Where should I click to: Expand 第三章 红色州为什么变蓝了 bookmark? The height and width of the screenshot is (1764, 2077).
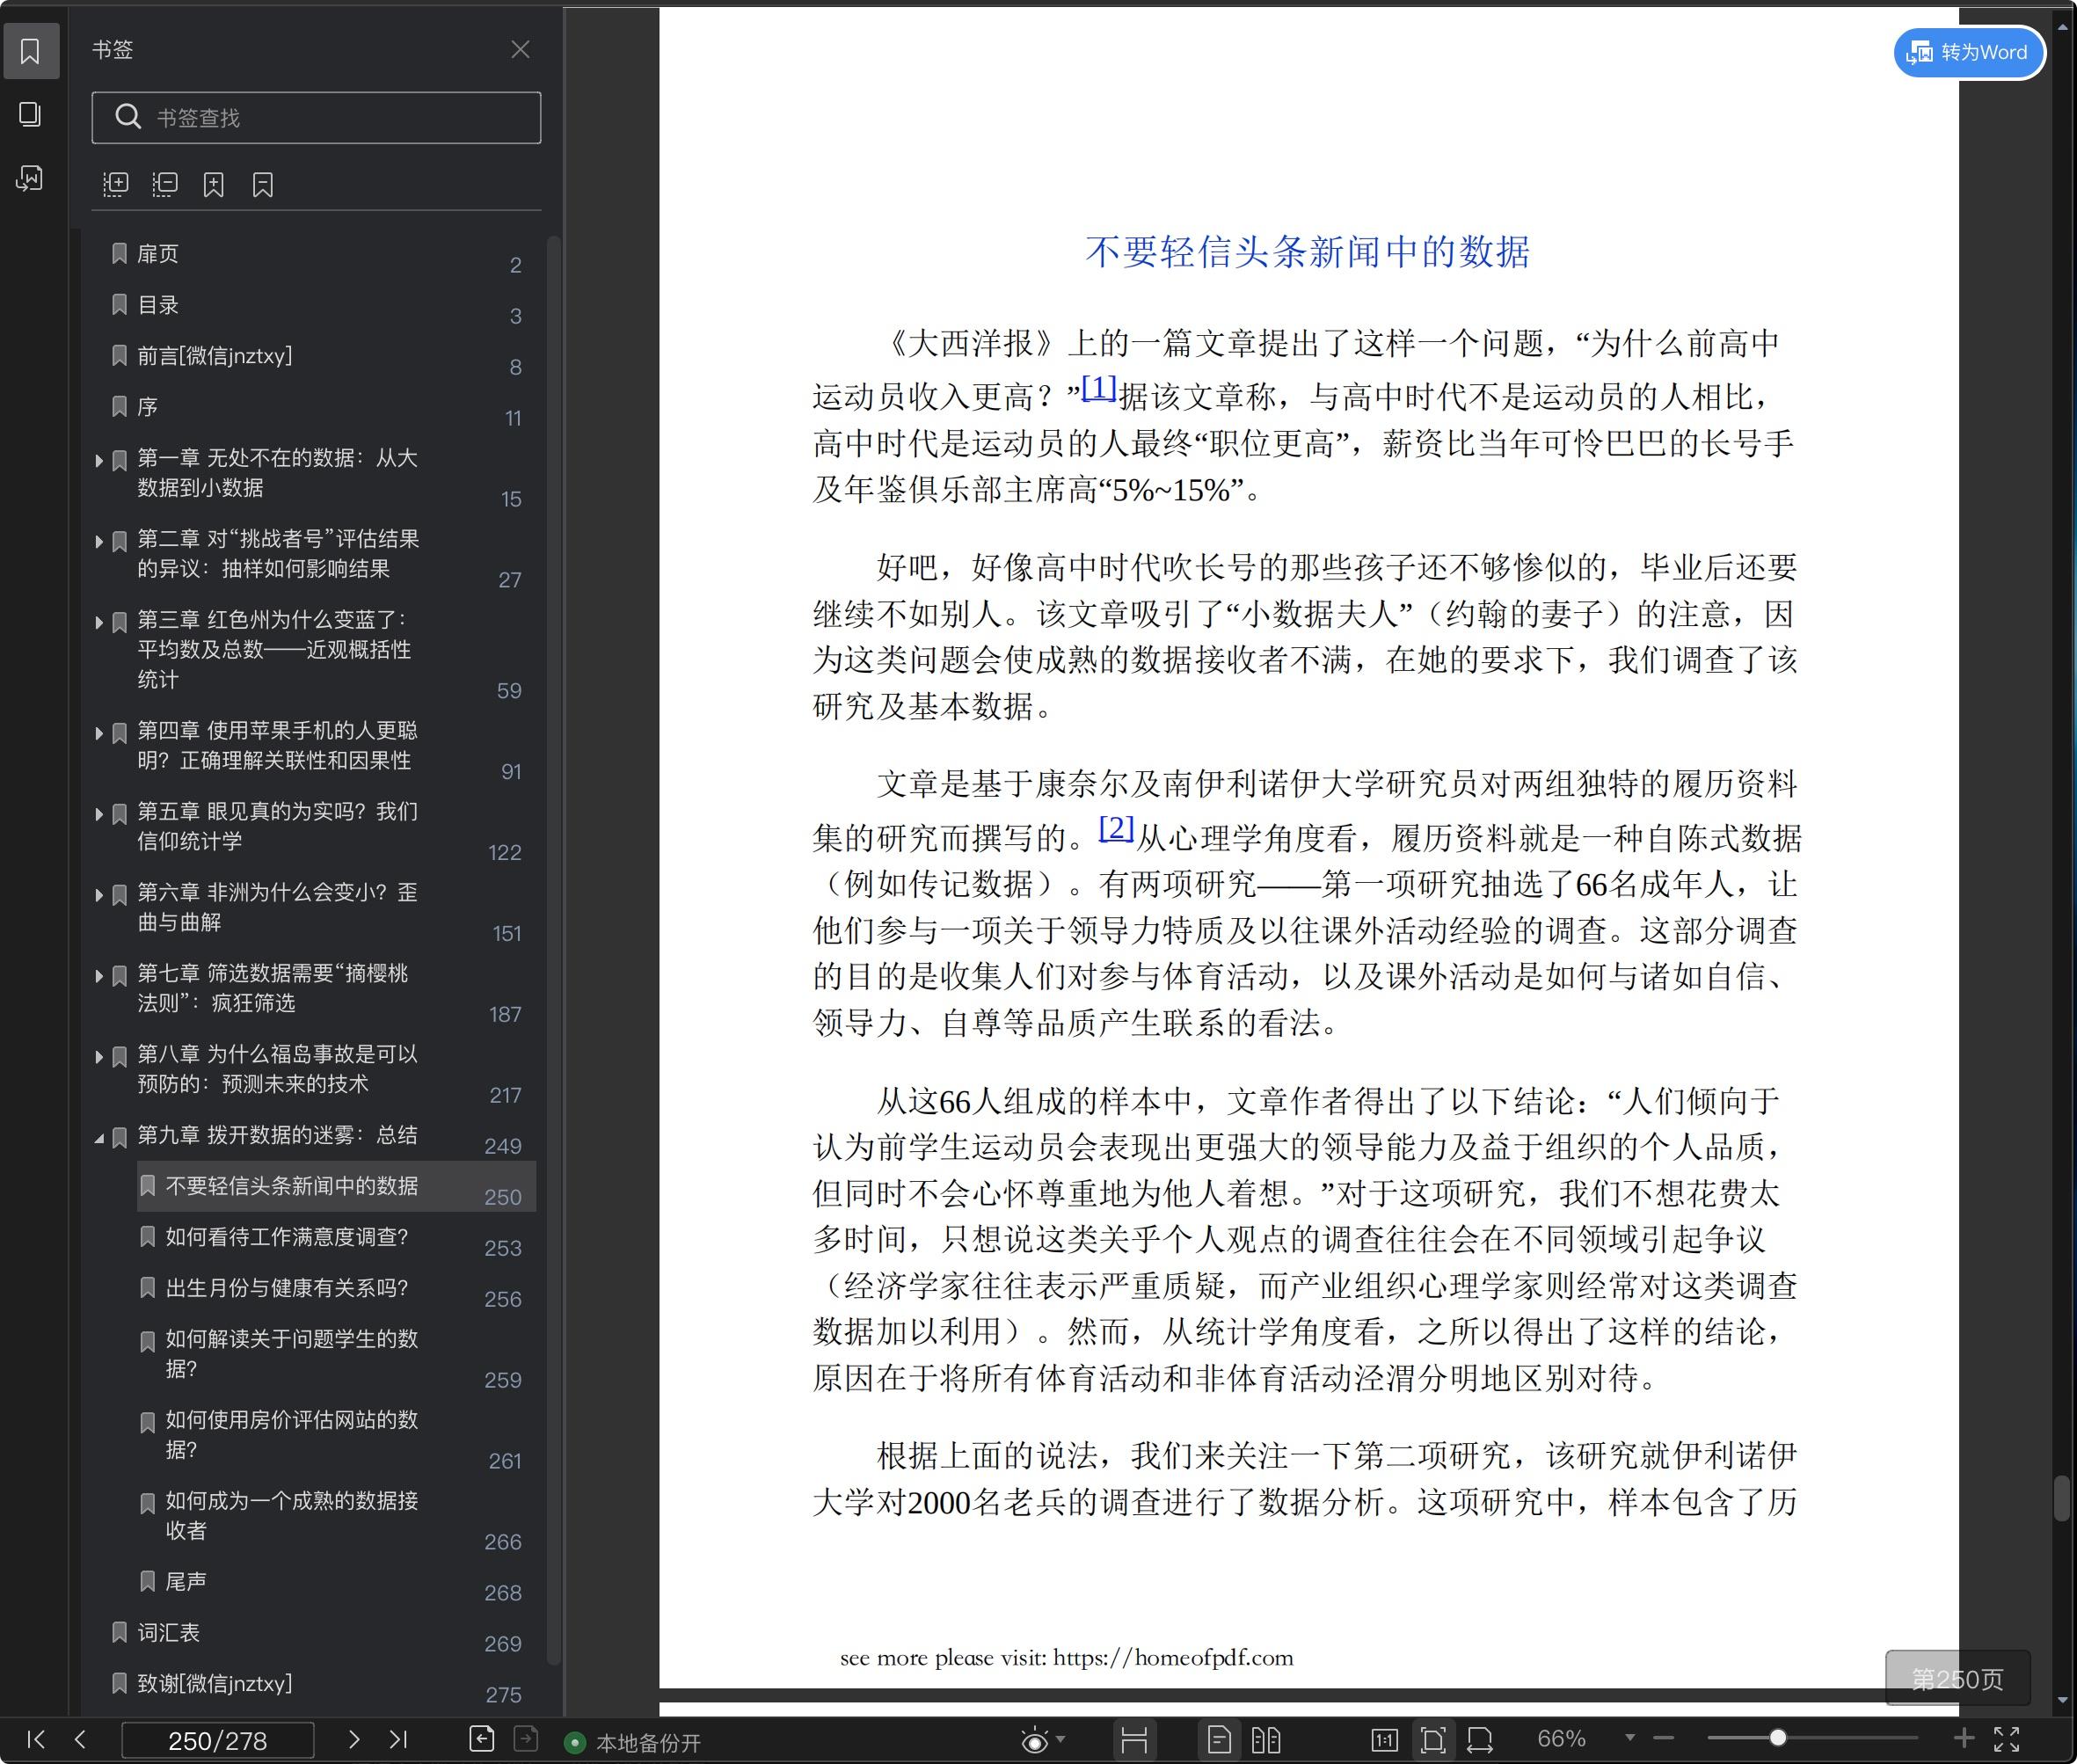click(x=99, y=623)
